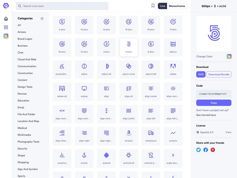Select the adjust-circle icon tile
237x178 pixels.
129,69
